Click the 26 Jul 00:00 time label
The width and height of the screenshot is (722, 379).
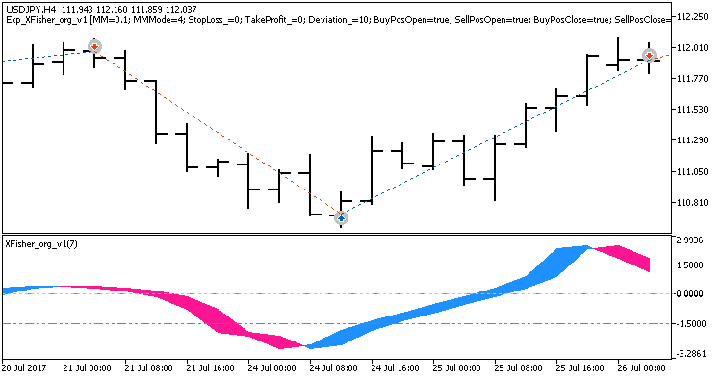point(641,368)
